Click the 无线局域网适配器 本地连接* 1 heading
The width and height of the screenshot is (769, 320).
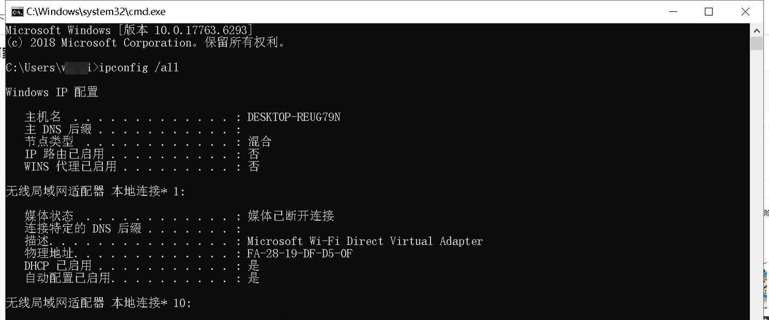pos(95,191)
